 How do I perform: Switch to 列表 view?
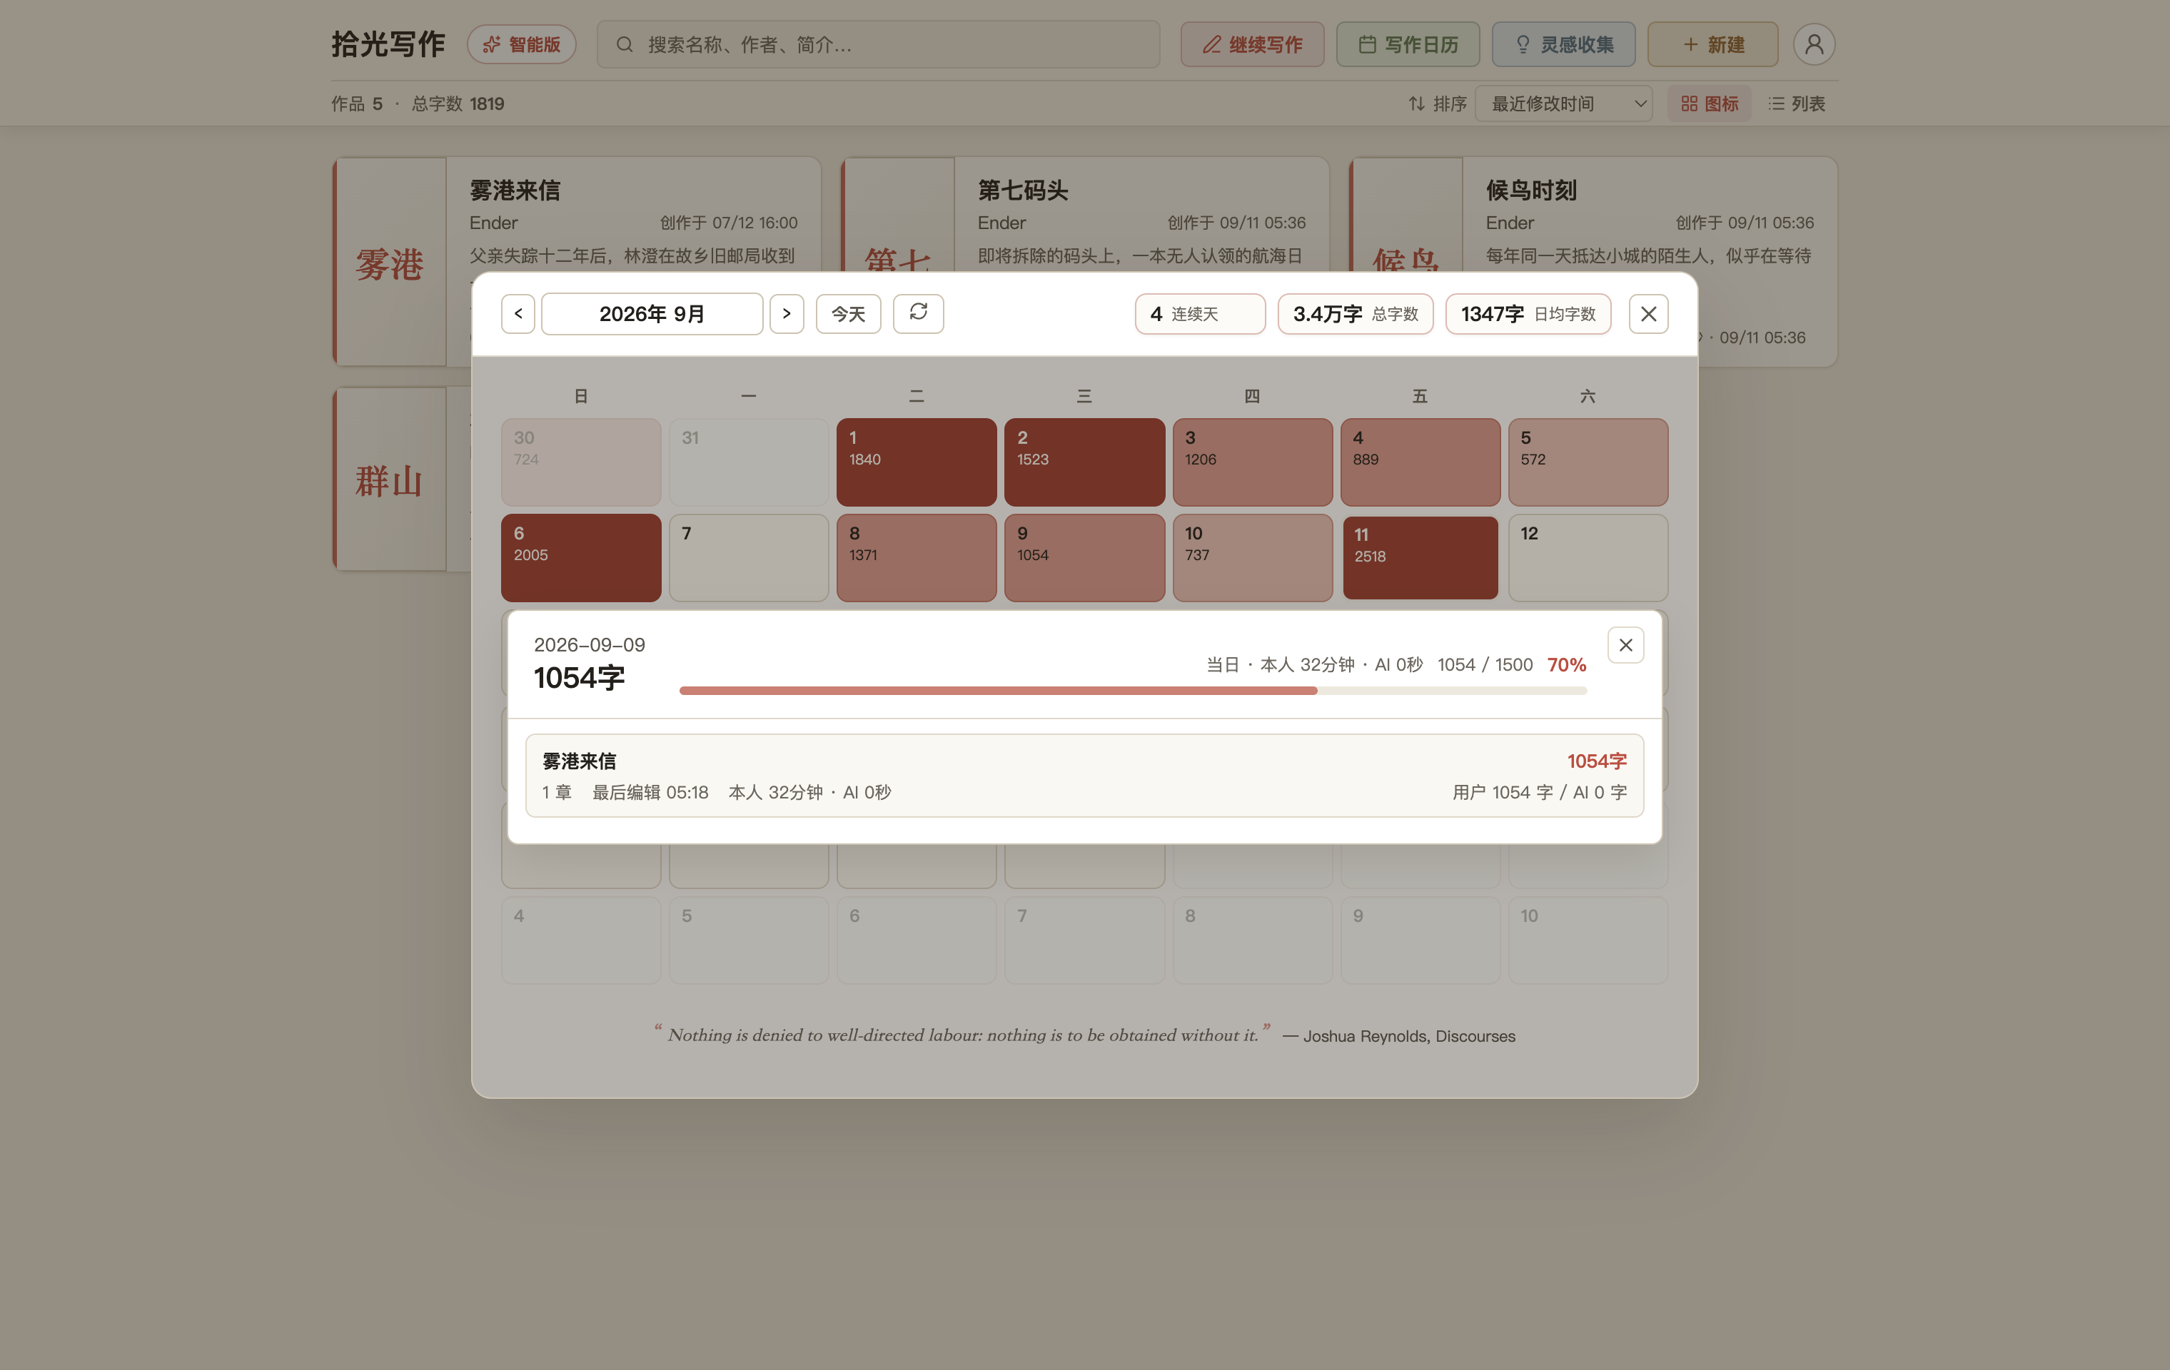[1796, 103]
